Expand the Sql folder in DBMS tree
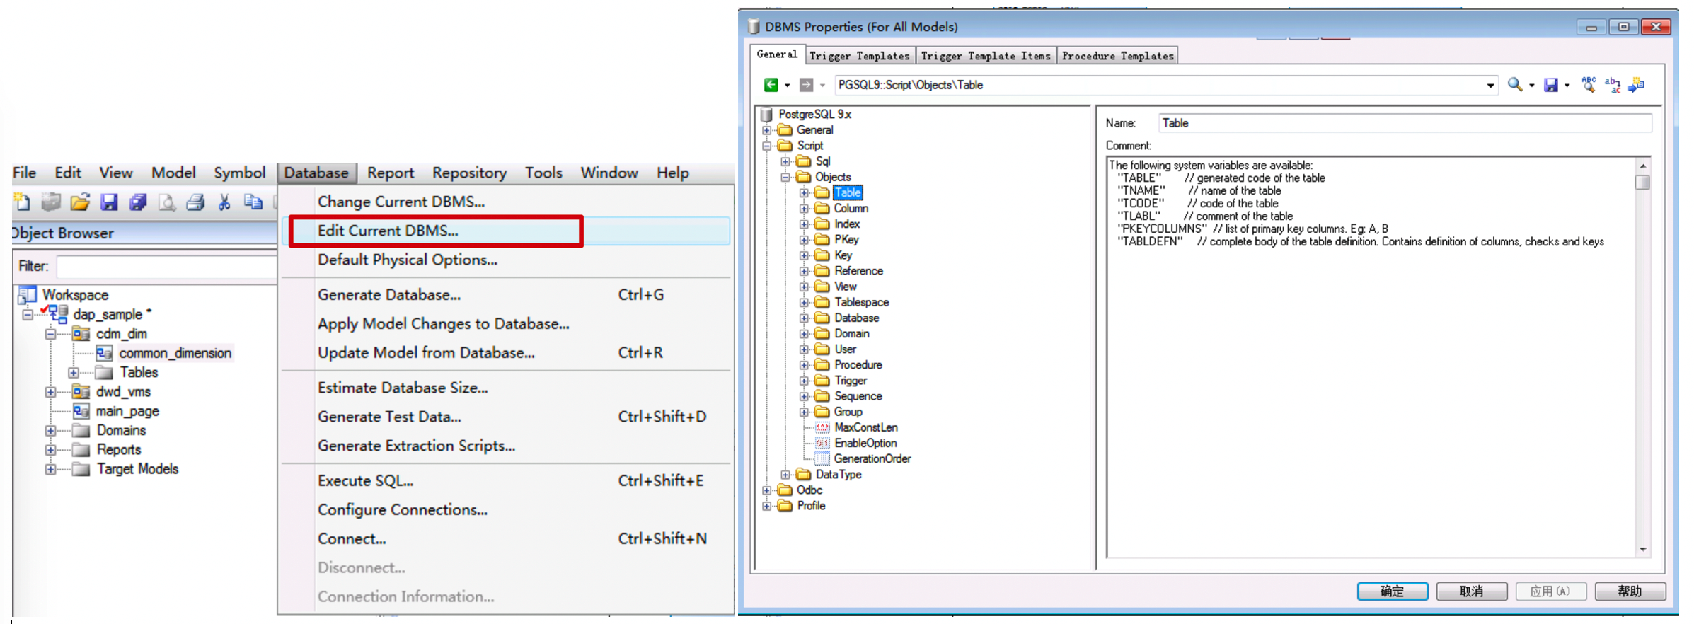1694x624 pixels. pos(785,161)
